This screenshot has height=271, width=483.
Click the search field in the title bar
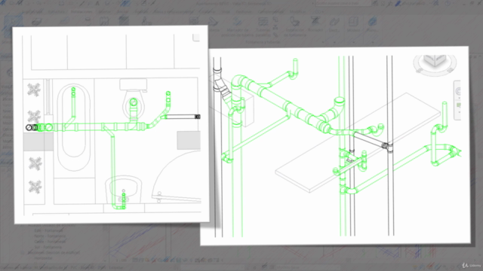coord(343,3)
